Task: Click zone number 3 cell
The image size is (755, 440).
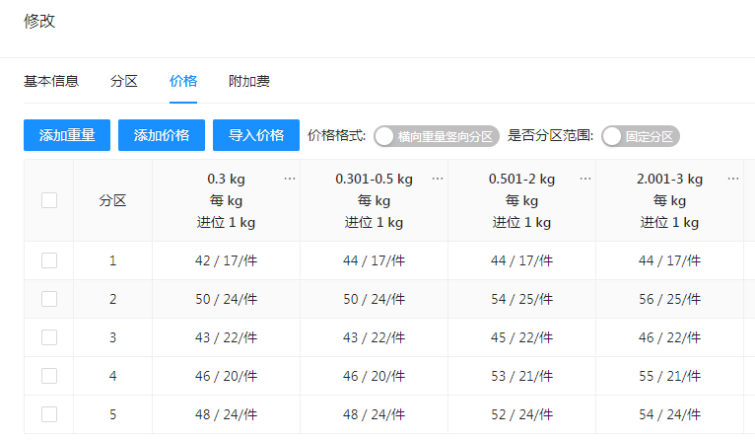Action: (112, 337)
